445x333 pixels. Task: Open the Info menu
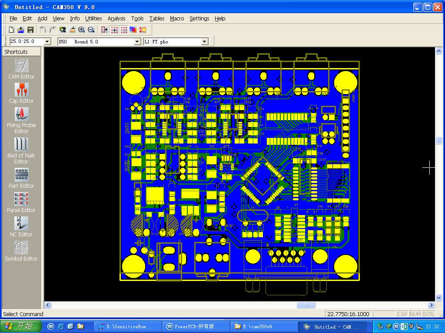(75, 18)
